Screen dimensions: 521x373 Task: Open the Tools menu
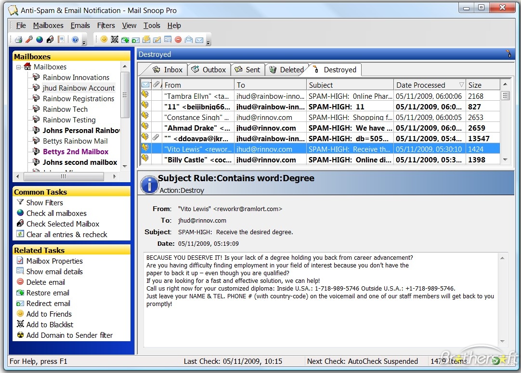coord(152,26)
